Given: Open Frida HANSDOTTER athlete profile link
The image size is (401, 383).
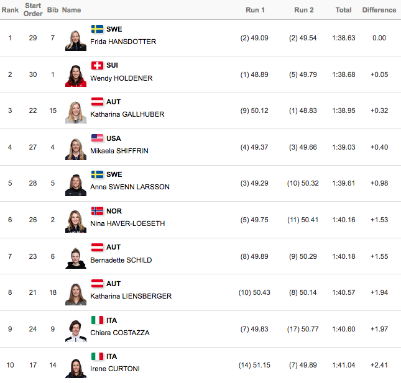Looking at the screenshot, I should 123,42.
